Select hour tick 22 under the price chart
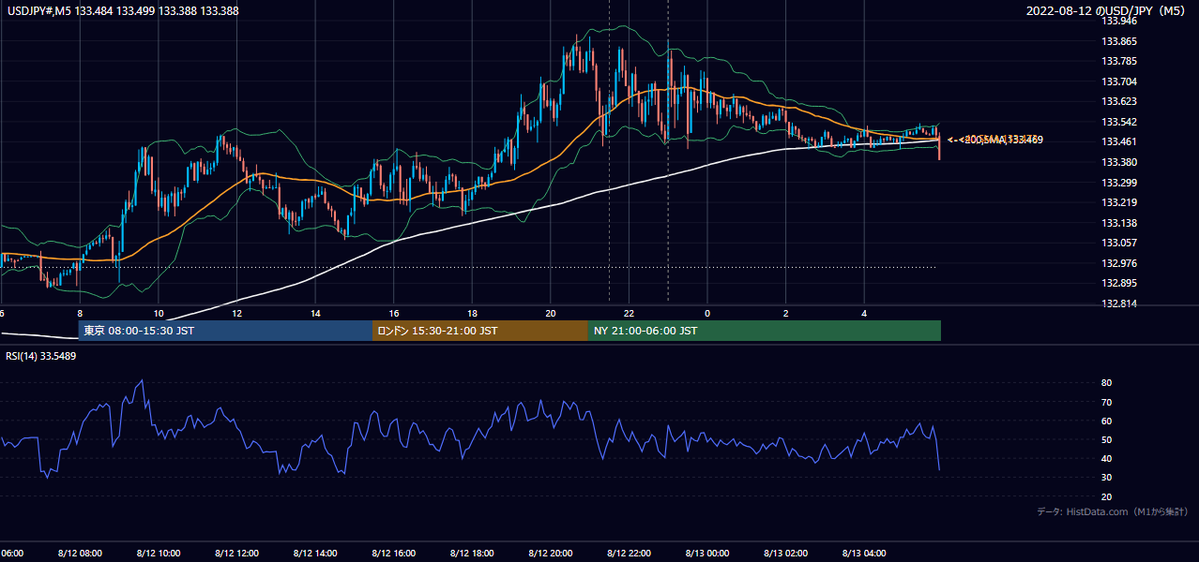1199x562 pixels. 630,314
